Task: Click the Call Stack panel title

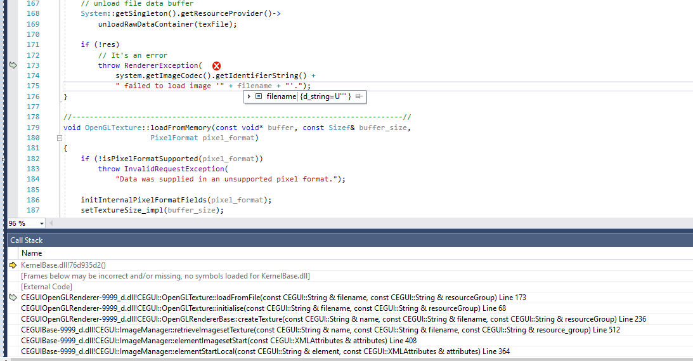Action: (x=26, y=240)
